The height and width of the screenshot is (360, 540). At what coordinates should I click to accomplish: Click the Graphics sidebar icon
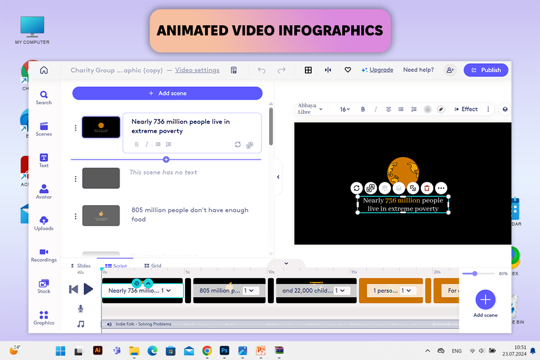pyautogui.click(x=44, y=317)
